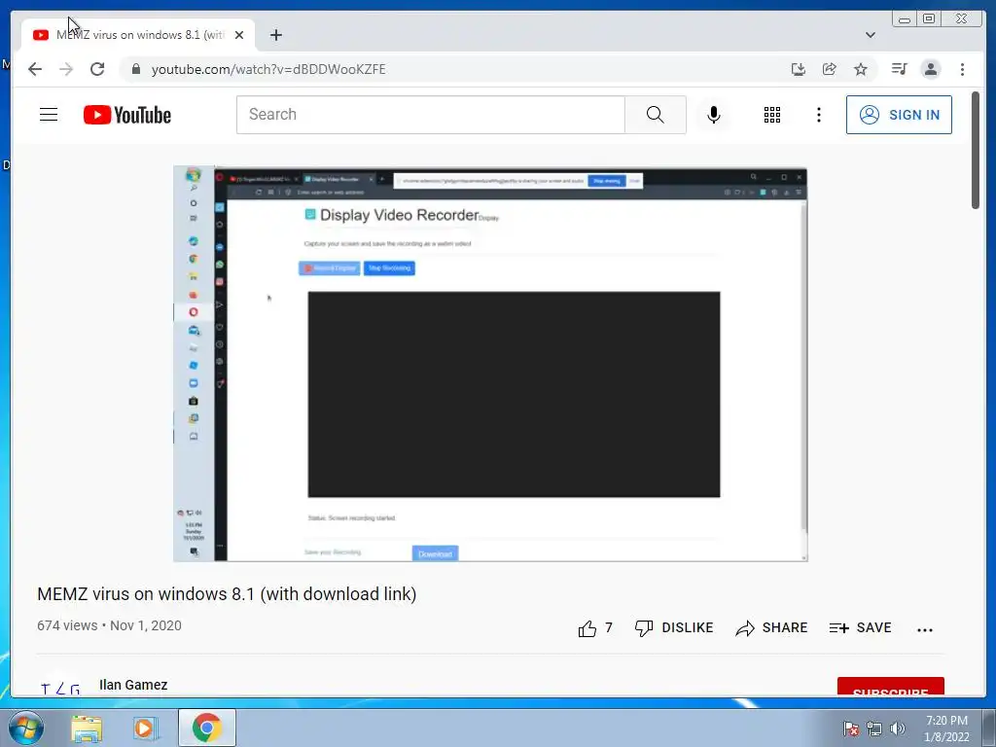This screenshot has height=747, width=996.
Task: Start voice search with the microphone
Action: point(713,115)
